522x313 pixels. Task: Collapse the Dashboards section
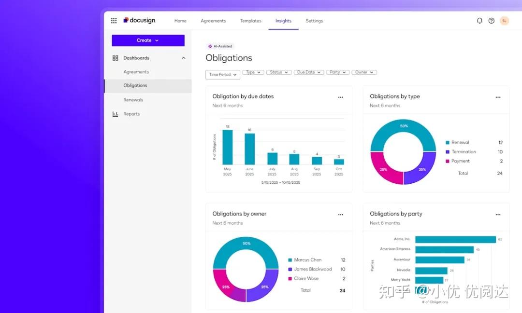(x=183, y=57)
